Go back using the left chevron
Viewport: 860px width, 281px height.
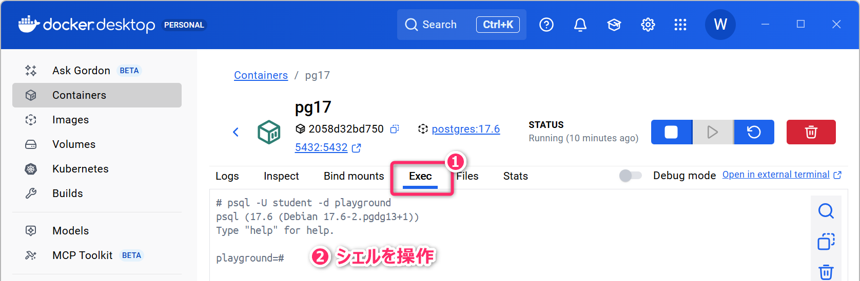236,132
